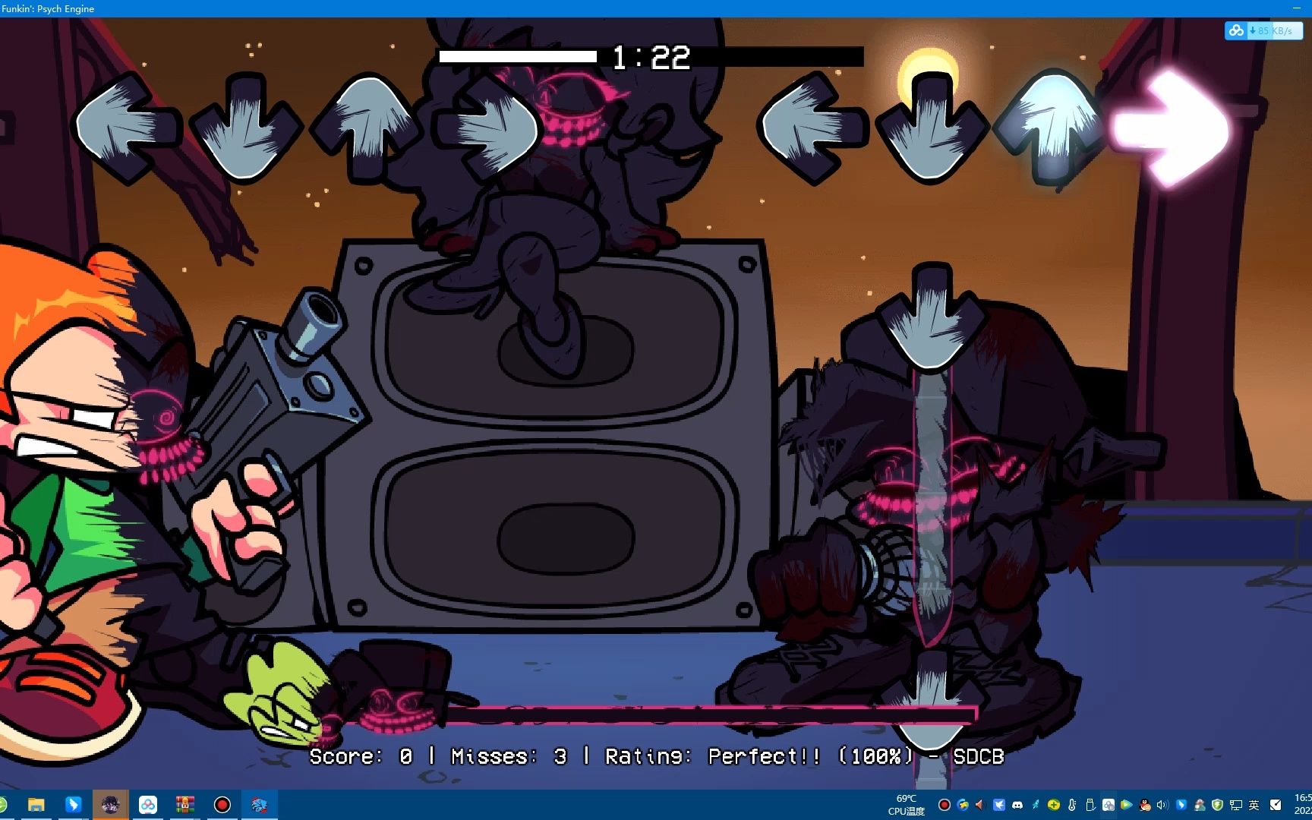Click the player's left arrow receptor

(x=812, y=128)
